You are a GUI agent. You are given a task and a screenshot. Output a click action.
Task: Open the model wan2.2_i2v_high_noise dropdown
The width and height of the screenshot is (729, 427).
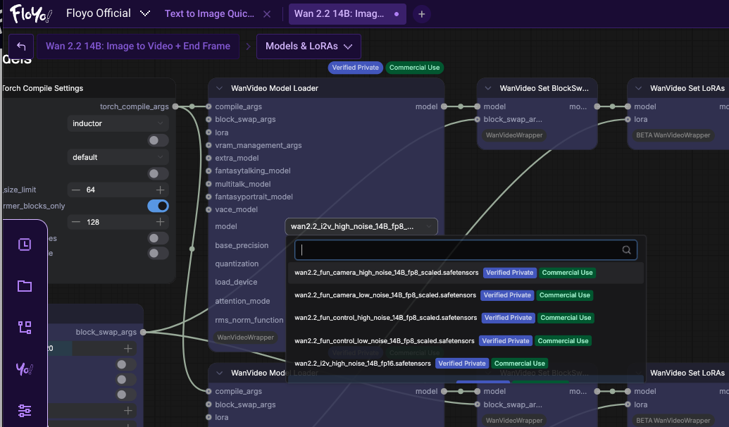[361, 226]
